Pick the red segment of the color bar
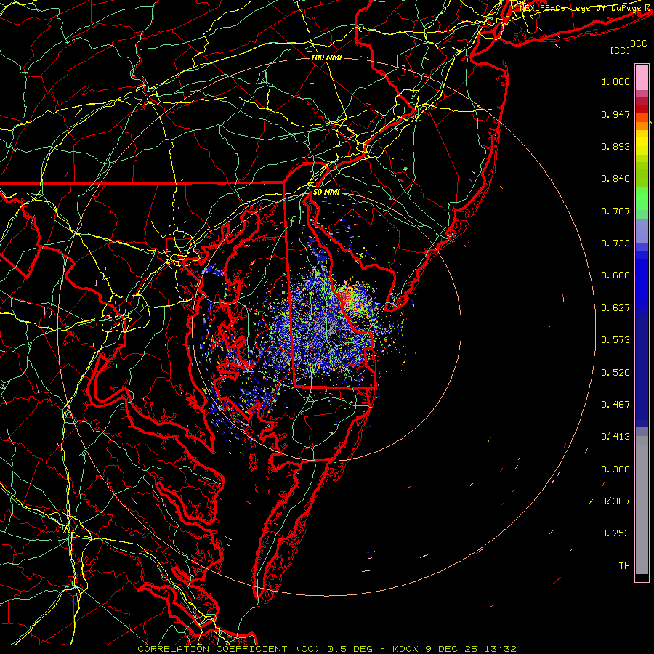Screen dimensions: 654x654 (642, 108)
